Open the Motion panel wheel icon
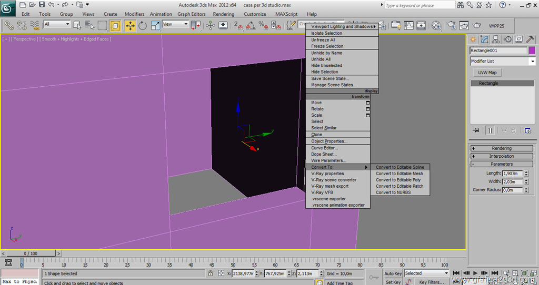The image size is (539, 285). click(507, 39)
